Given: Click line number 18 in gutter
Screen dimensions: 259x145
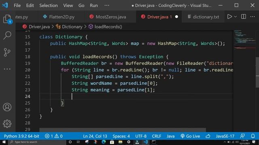Looking at the screenshot, I should [x=28, y=57].
